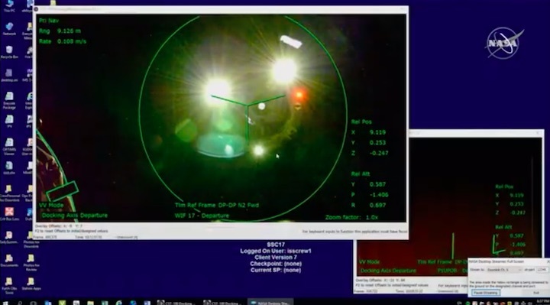
Task: Click the docking camera view's window icon
Action: (x=37, y=9)
